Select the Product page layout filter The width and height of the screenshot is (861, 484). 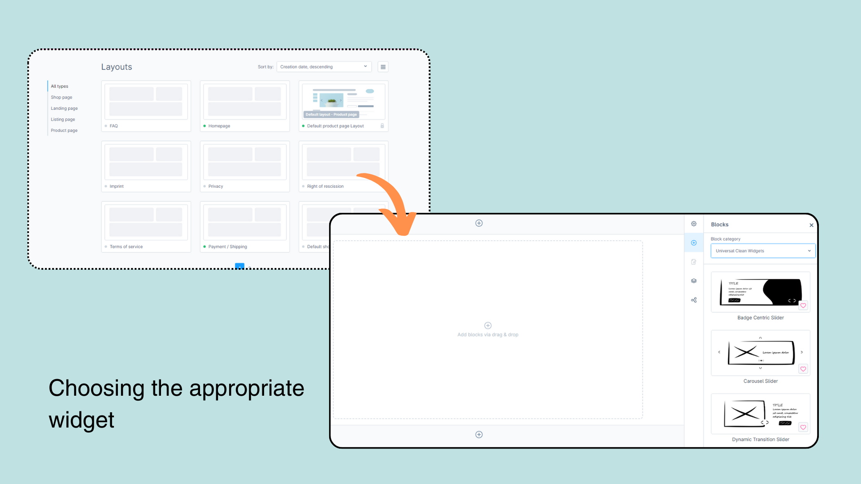click(x=64, y=130)
